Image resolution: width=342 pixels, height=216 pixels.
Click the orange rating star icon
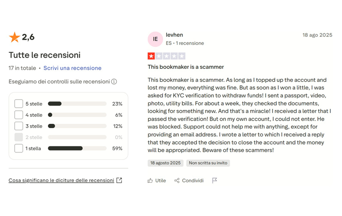(x=14, y=38)
